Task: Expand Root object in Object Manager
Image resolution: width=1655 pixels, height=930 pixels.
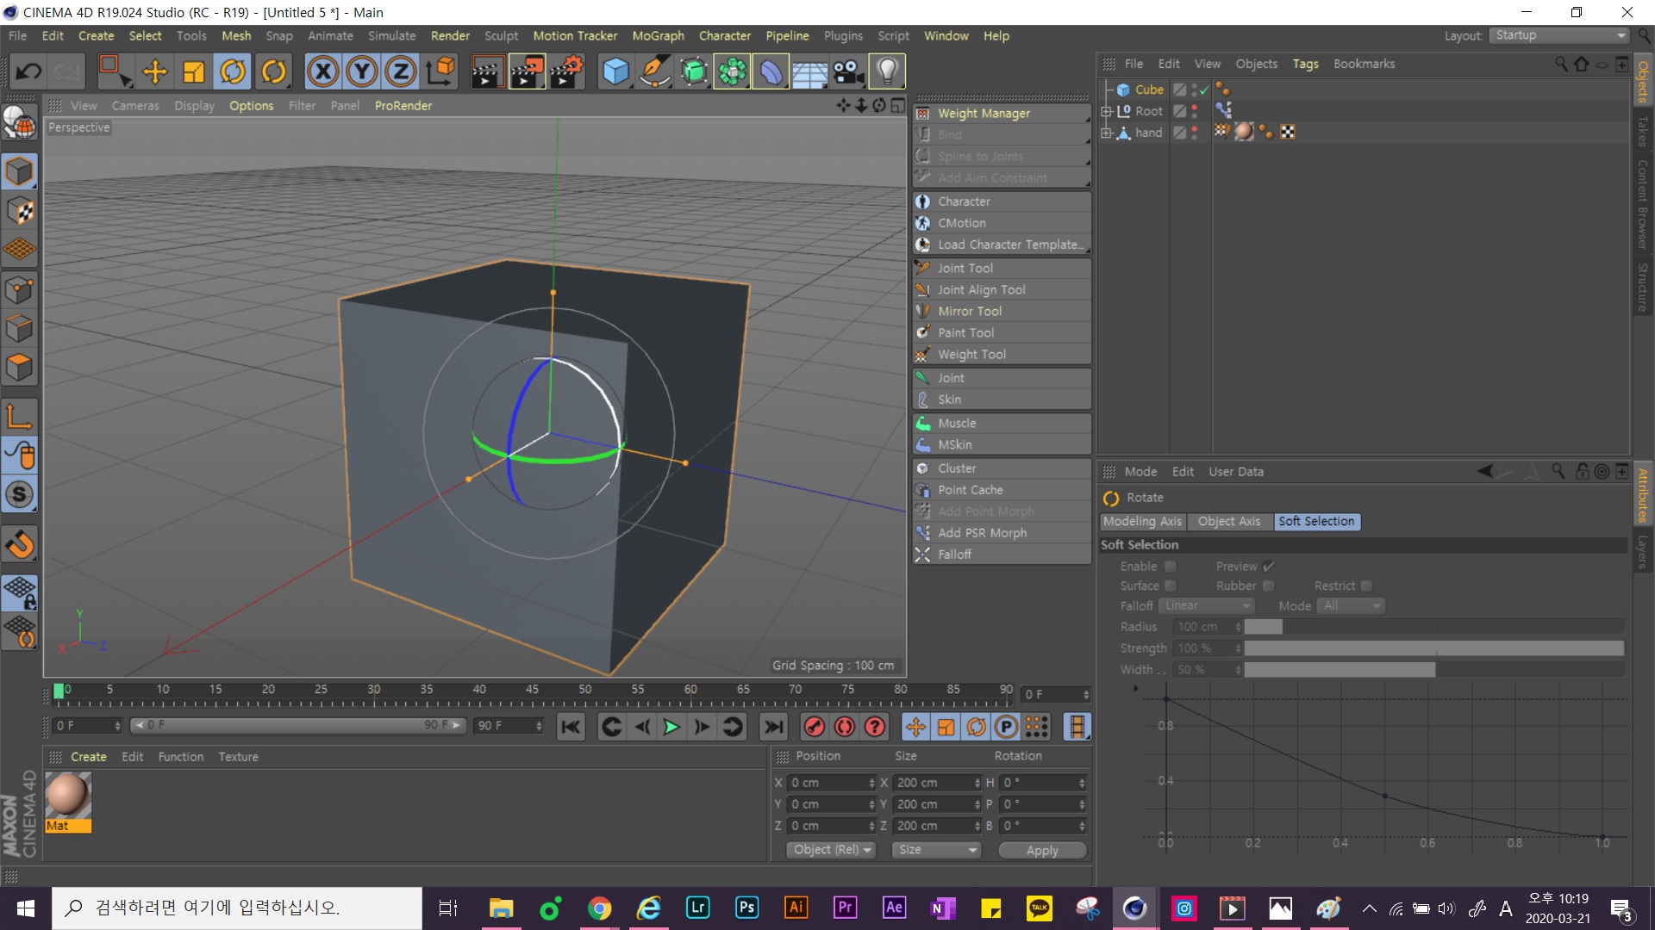Action: click(x=1106, y=111)
